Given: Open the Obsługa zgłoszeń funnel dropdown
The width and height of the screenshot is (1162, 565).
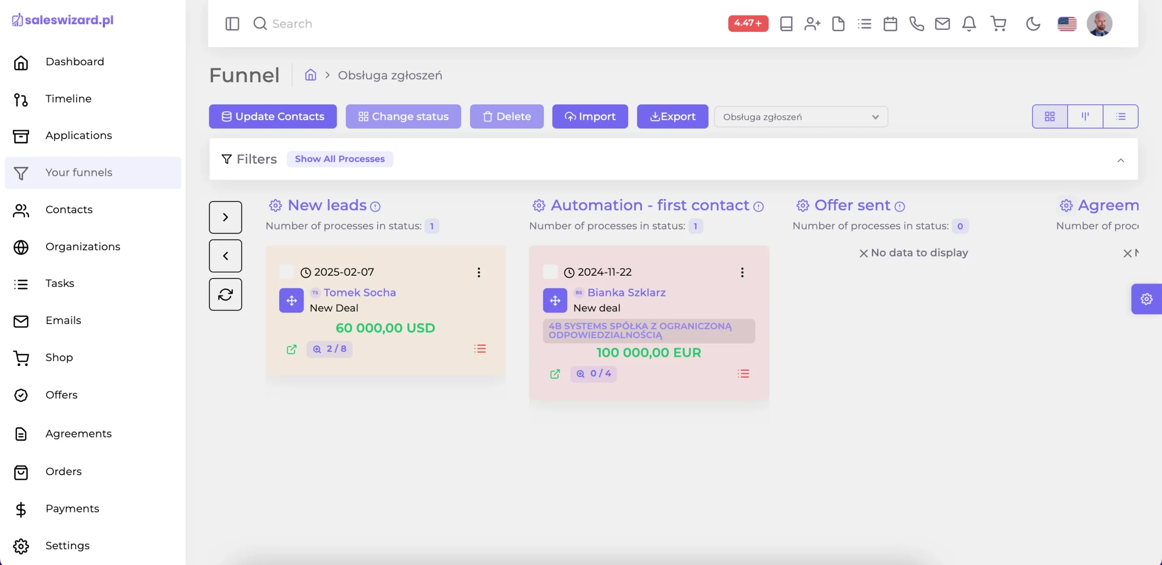Looking at the screenshot, I should coord(801,117).
